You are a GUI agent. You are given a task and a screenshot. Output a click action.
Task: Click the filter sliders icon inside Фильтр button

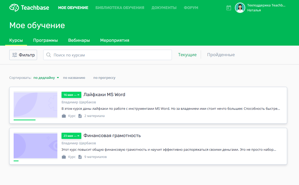14,55
